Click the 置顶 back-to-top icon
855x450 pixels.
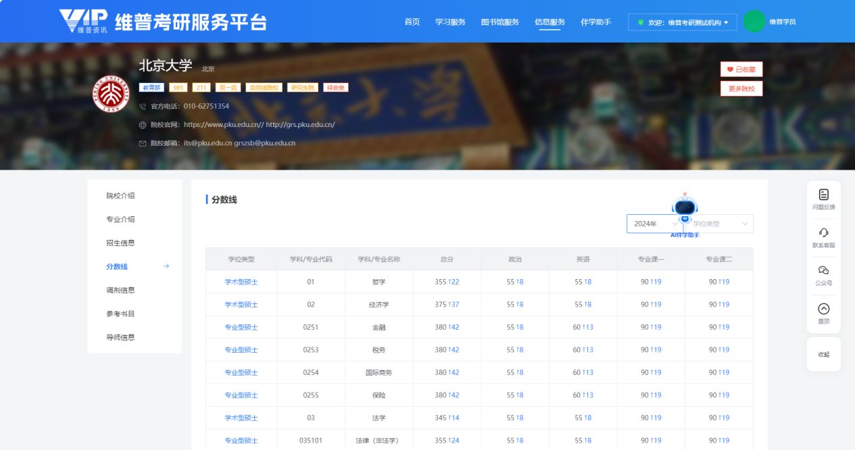pos(823,309)
